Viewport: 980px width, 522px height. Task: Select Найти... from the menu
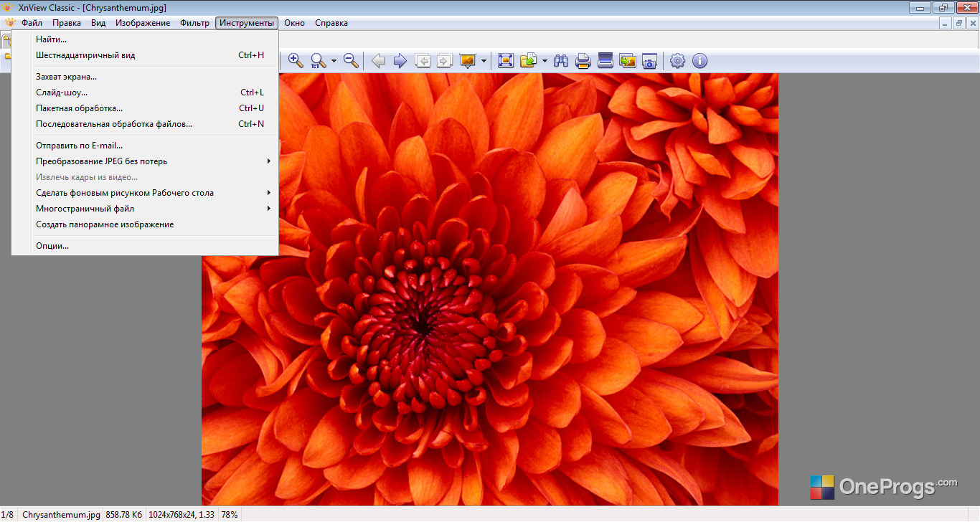click(x=145, y=39)
